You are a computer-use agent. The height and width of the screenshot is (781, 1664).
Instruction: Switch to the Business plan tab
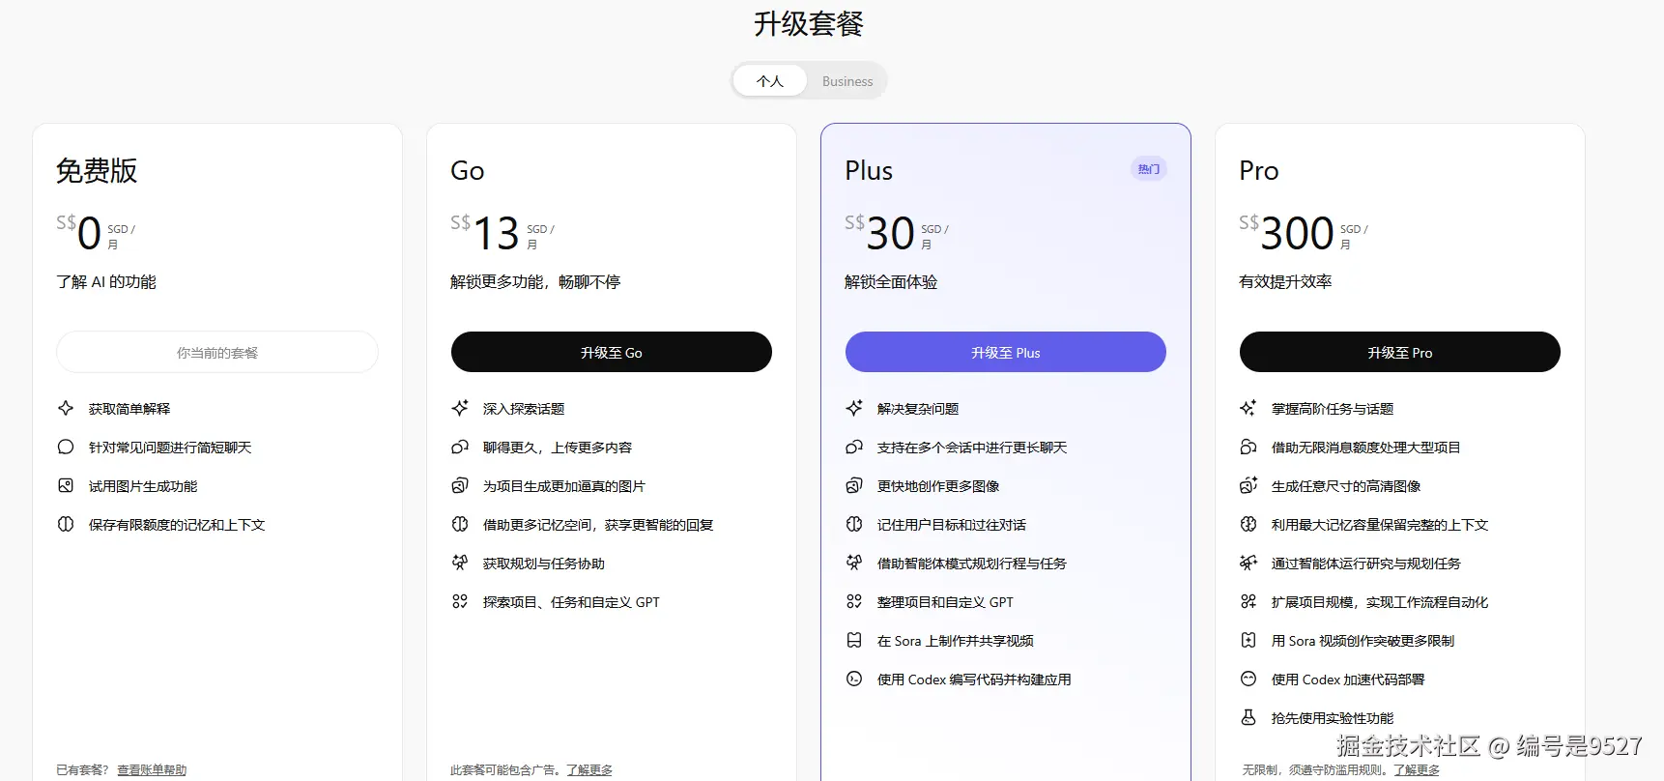tap(847, 81)
